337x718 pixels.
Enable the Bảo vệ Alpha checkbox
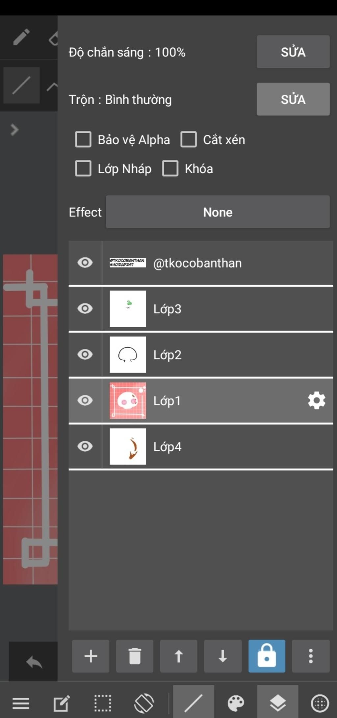point(83,139)
